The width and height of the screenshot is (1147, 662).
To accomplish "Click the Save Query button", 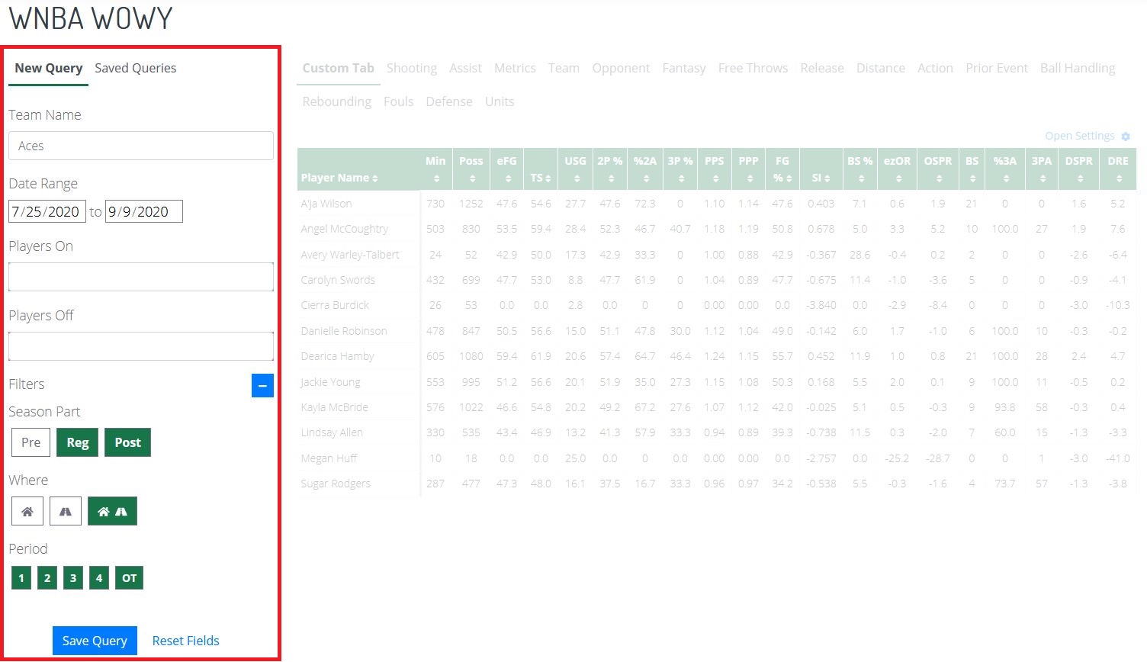I will click(x=95, y=641).
